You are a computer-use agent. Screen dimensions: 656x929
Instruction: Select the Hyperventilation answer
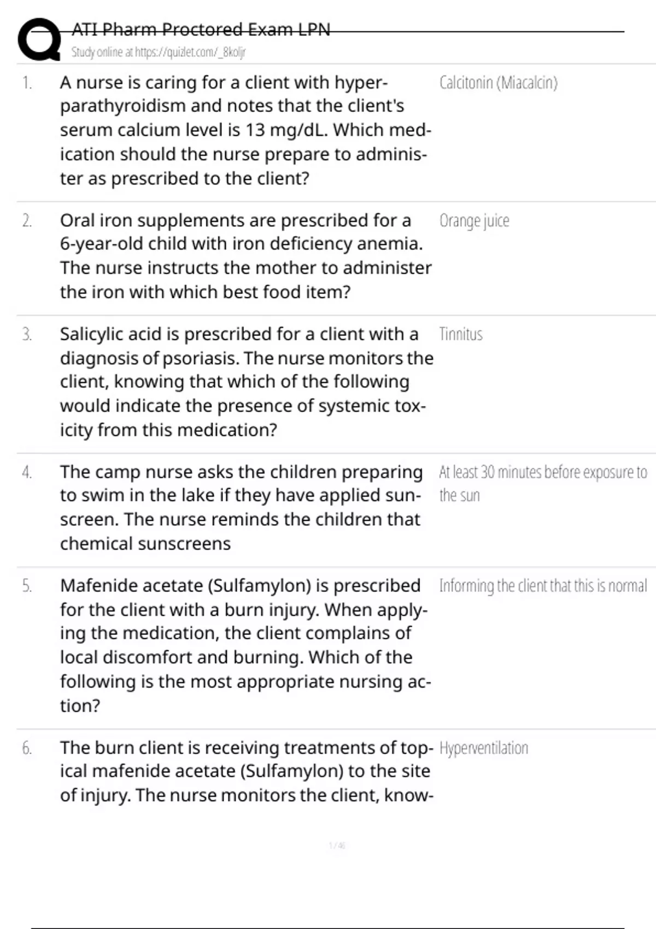click(x=484, y=748)
